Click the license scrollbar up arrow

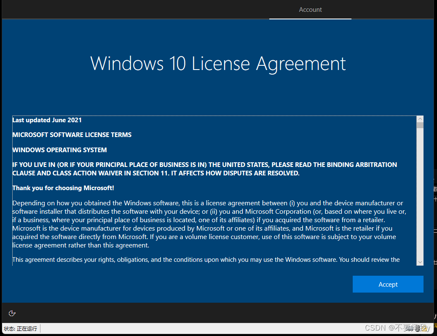(x=420, y=119)
